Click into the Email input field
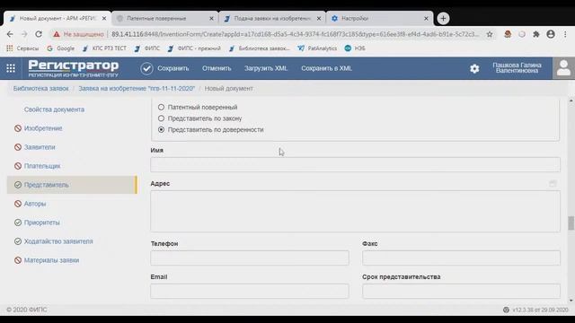The height and width of the screenshot is (323, 575). click(250, 291)
